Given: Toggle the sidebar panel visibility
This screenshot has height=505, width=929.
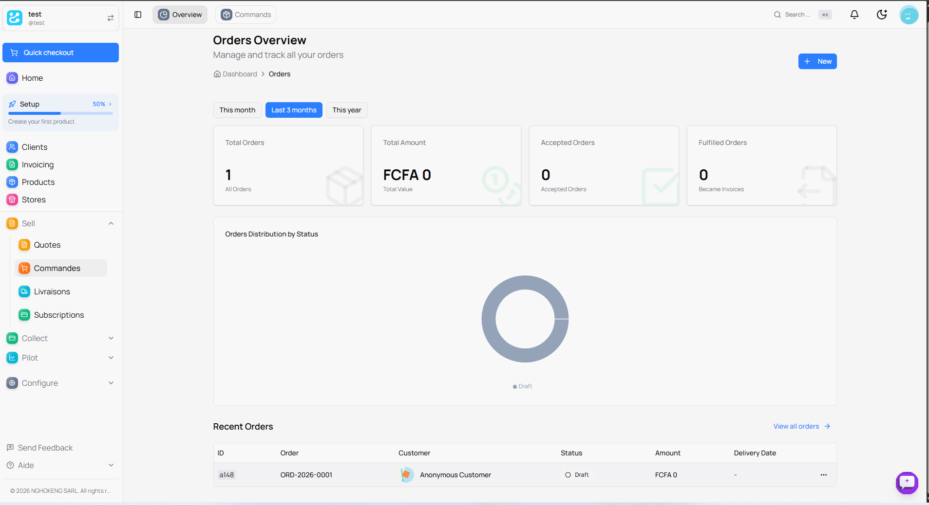Looking at the screenshot, I should pyautogui.click(x=137, y=15).
